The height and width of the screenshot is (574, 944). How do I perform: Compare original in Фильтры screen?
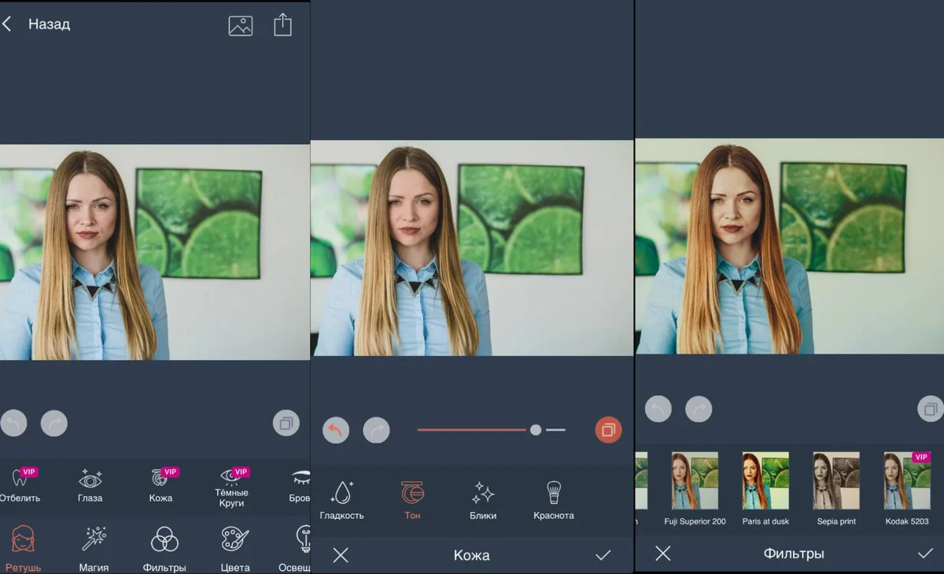point(931,409)
